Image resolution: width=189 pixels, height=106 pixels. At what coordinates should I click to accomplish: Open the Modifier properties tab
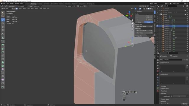(x=158, y=77)
